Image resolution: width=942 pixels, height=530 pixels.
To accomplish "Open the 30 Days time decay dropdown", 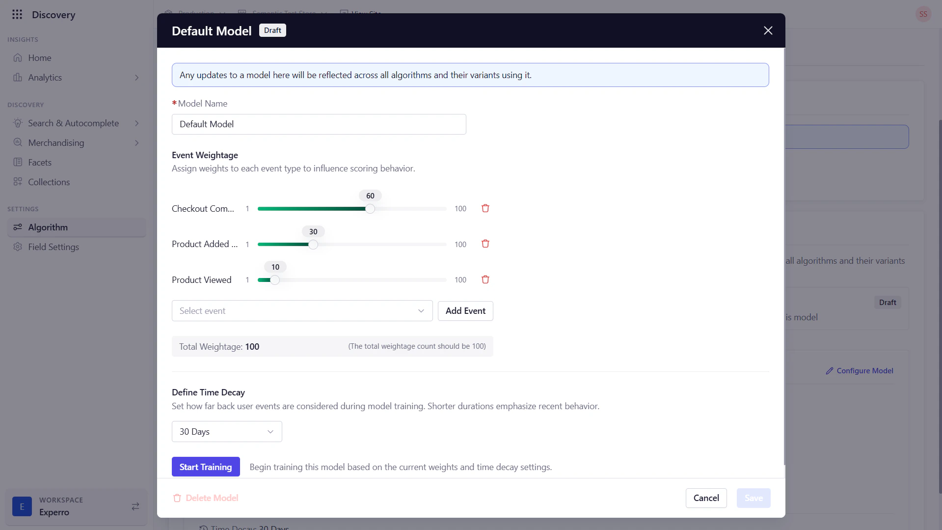I will pos(227,432).
